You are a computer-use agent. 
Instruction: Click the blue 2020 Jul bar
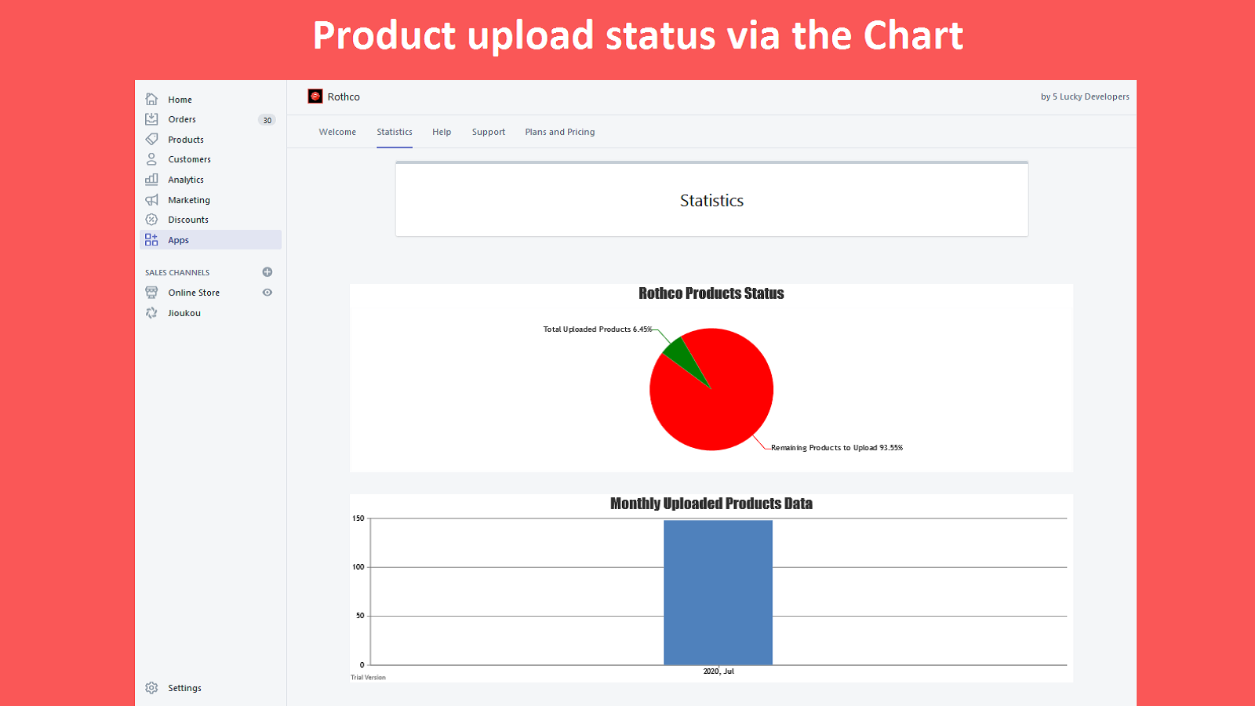(718, 592)
